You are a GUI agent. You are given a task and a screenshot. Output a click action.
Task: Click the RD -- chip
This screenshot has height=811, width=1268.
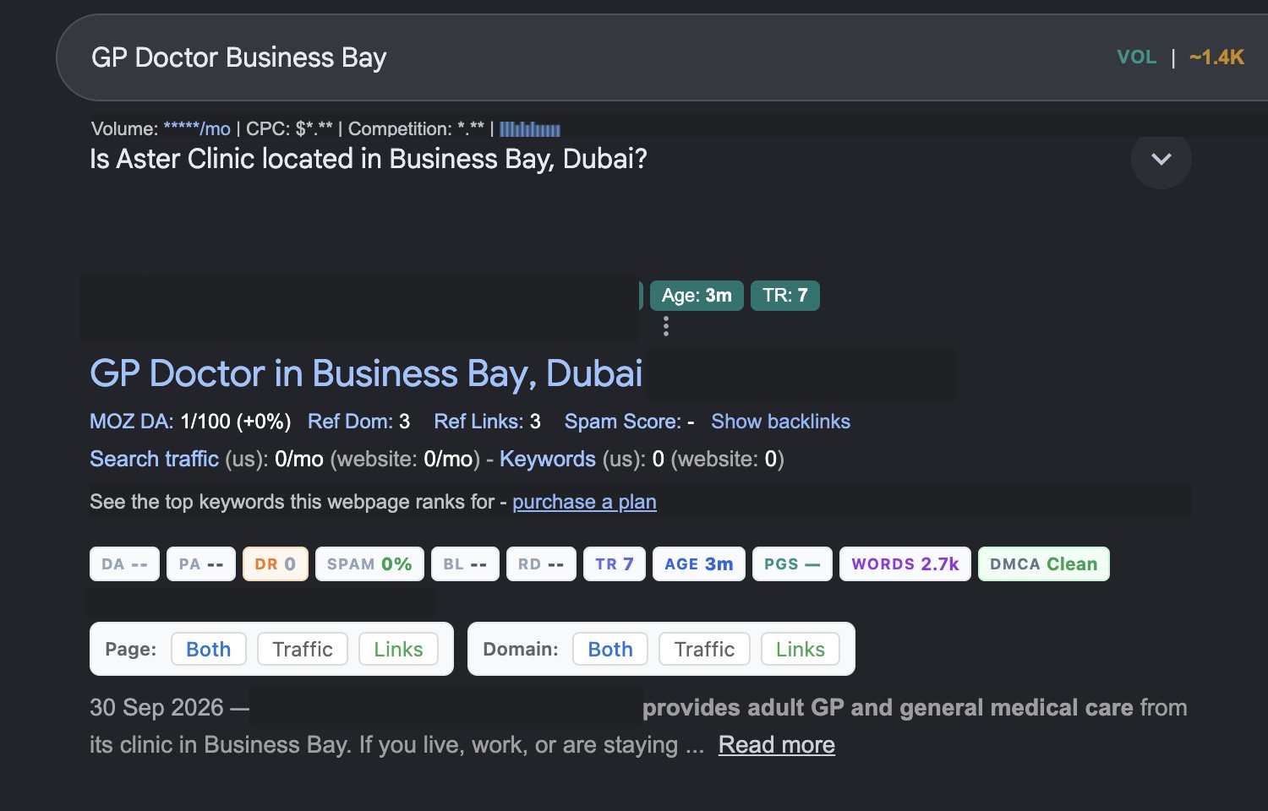pos(541,564)
